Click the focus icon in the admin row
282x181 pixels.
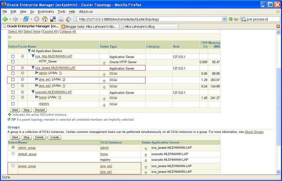(23, 73)
